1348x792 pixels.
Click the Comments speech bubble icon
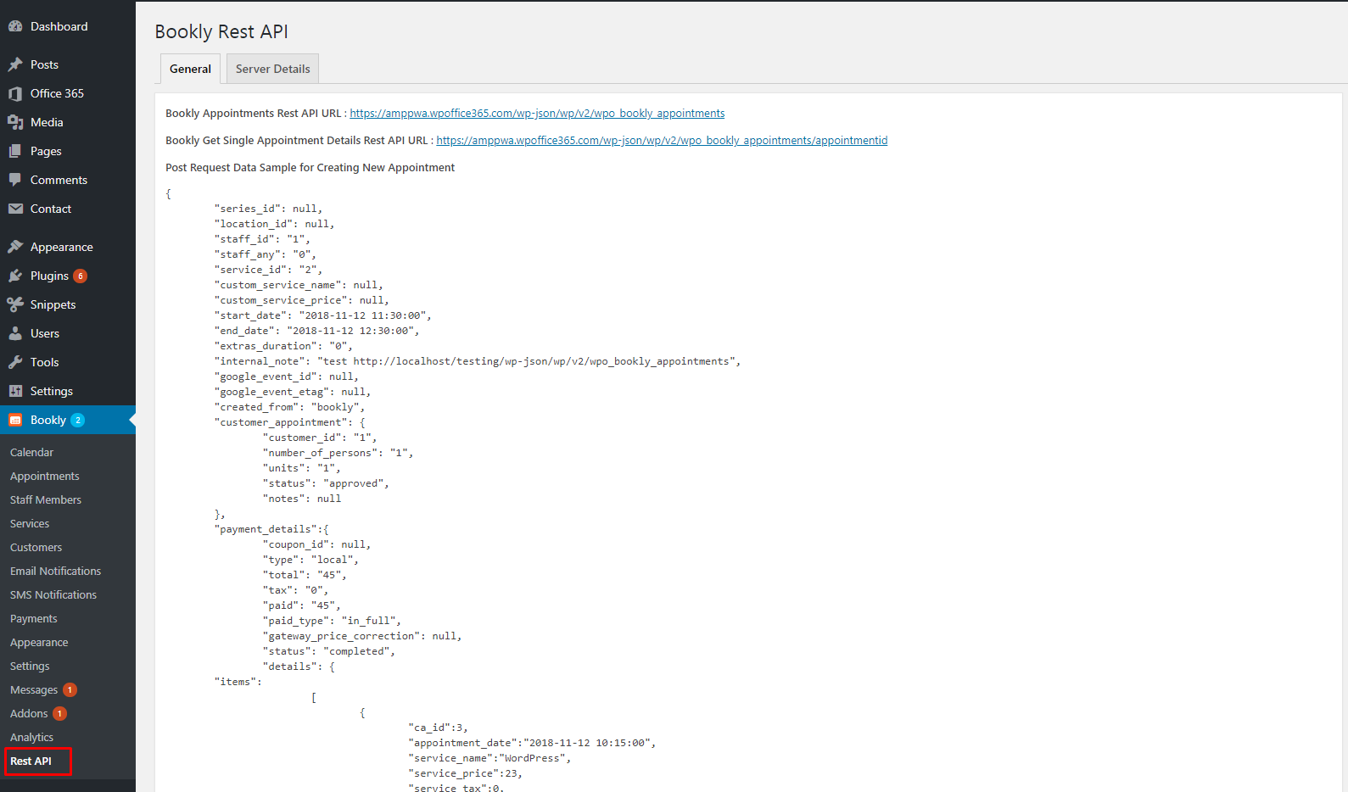click(15, 180)
